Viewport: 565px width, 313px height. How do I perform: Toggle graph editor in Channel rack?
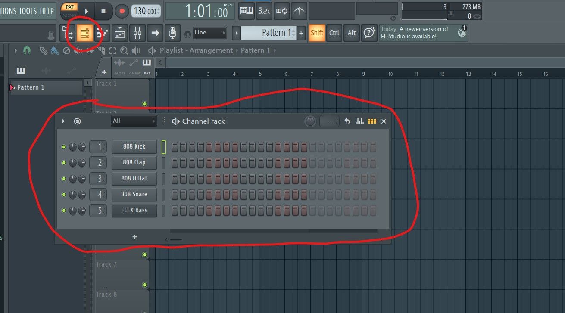[359, 121]
